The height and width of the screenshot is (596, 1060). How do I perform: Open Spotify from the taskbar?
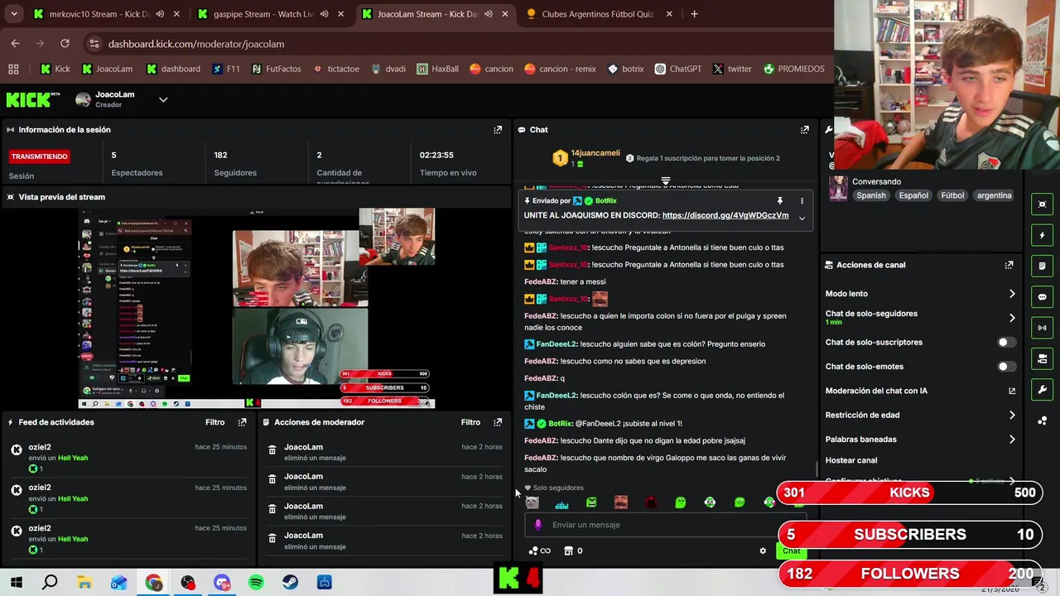(x=256, y=583)
